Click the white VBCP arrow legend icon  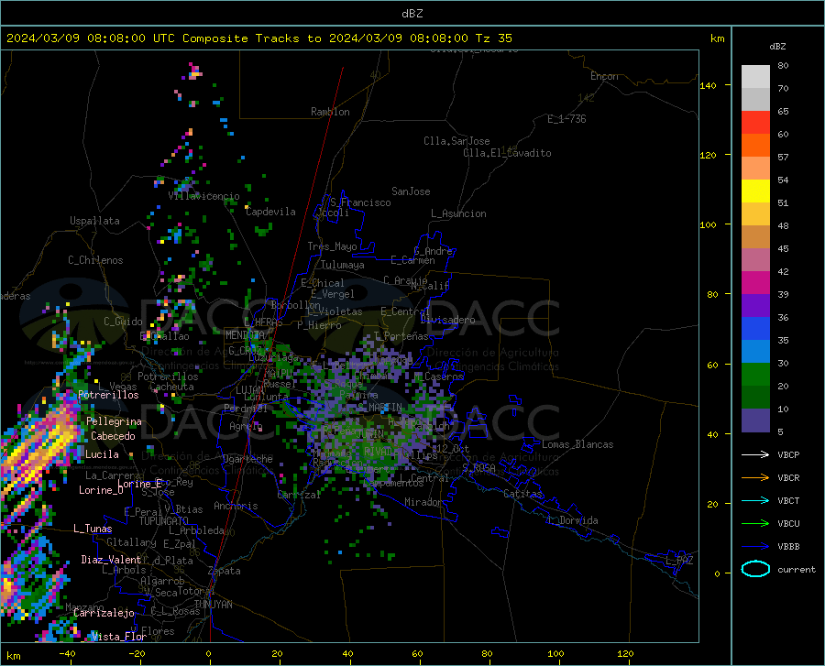click(755, 454)
